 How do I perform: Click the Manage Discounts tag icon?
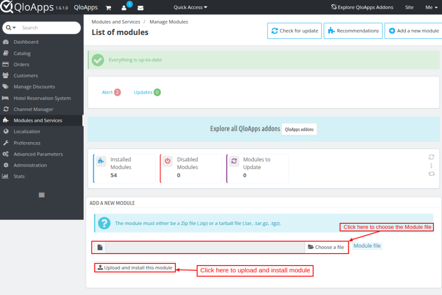pyautogui.click(x=6, y=86)
